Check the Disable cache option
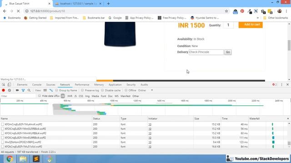Viewport: 291px width, 163px height. tap(102, 90)
